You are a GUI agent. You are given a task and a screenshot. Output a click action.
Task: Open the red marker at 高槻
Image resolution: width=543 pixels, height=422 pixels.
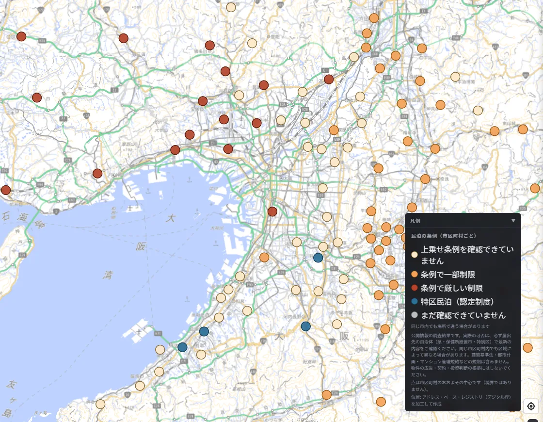329,79
